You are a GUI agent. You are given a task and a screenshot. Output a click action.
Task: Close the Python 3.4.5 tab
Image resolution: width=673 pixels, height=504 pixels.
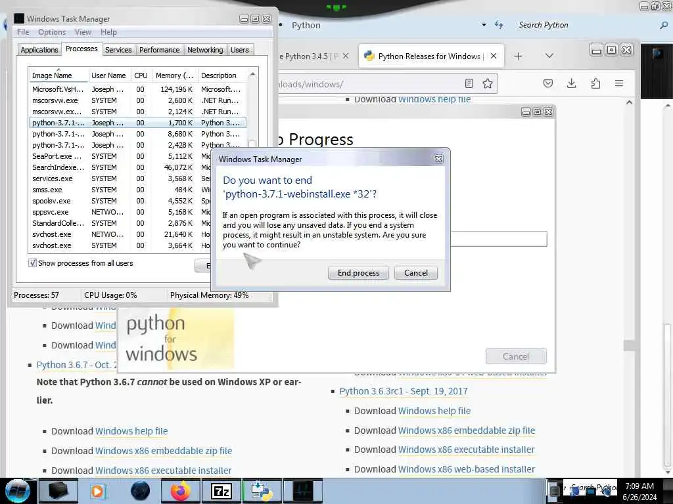[x=346, y=56]
